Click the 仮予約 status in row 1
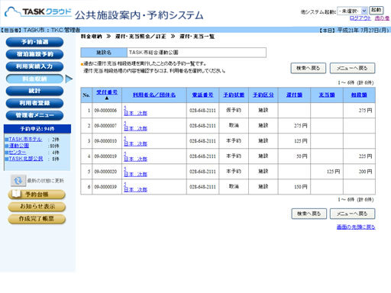Viewport: 391px width, 293px height. click(x=234, y=110)
